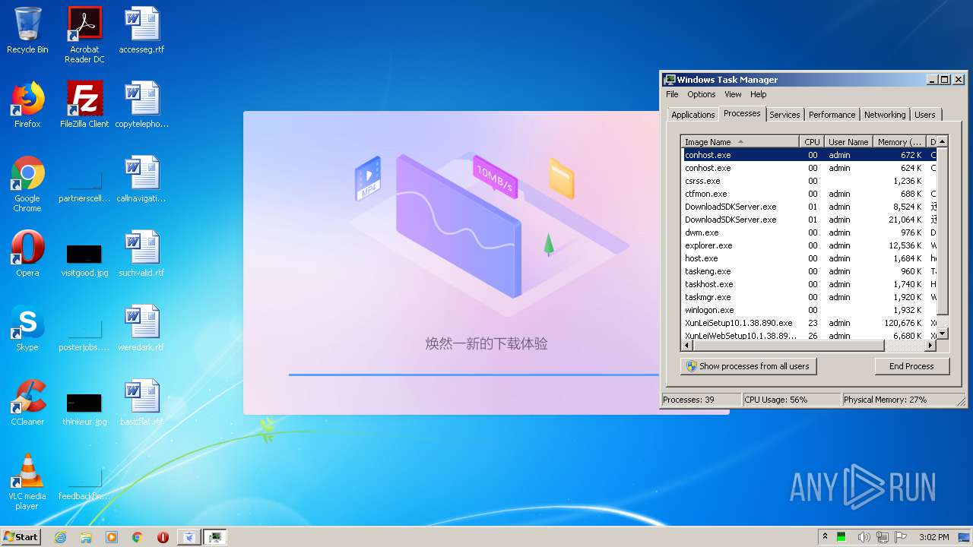The height and width of the screenshot is (547, 973).
Task: Open basicflat.rtf document
Action: click(141, 403)
